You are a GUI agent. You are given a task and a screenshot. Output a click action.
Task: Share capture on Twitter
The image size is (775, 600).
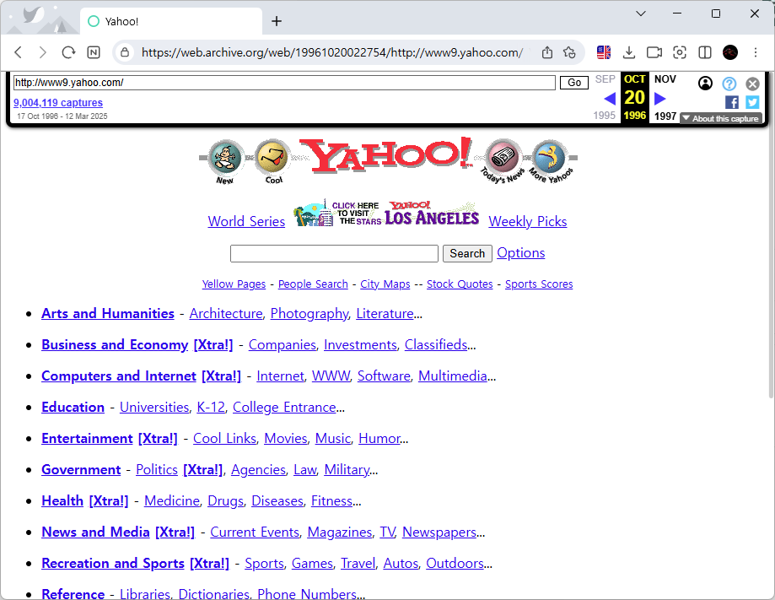(x=753, y=102)
